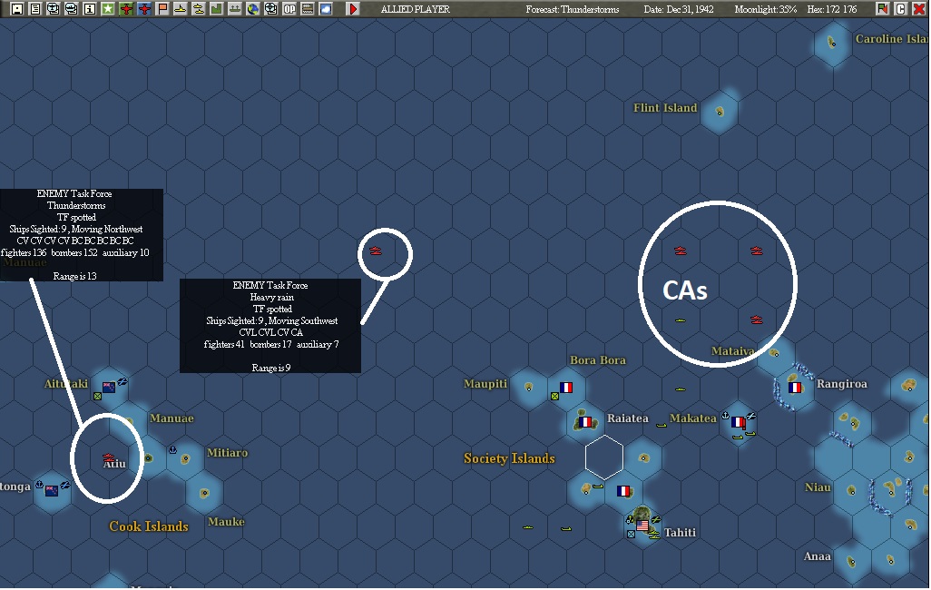Image resolution: width=931 pixels, height=590 pixels.
Task: Click the Maupiti island hex
Action: pyautogui.click(x=528, y=388)
